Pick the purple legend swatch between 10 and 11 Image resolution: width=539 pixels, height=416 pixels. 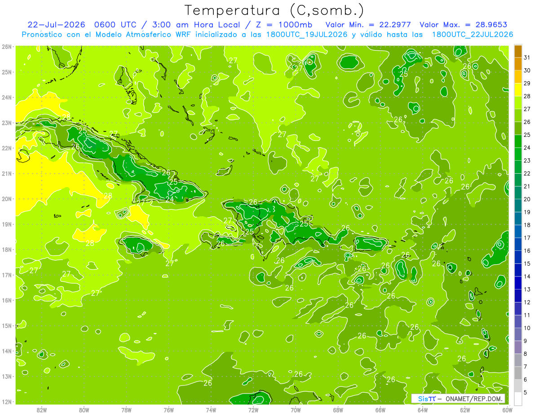pos(518,321)
